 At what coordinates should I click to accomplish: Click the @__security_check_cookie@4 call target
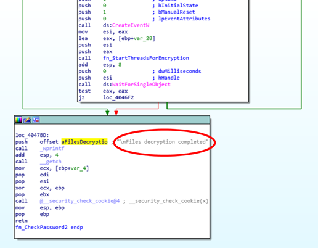[79, 201]
